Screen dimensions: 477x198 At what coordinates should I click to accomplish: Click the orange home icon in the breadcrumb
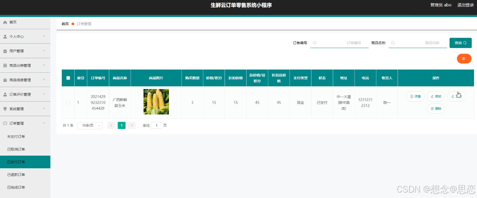(73, 24)
